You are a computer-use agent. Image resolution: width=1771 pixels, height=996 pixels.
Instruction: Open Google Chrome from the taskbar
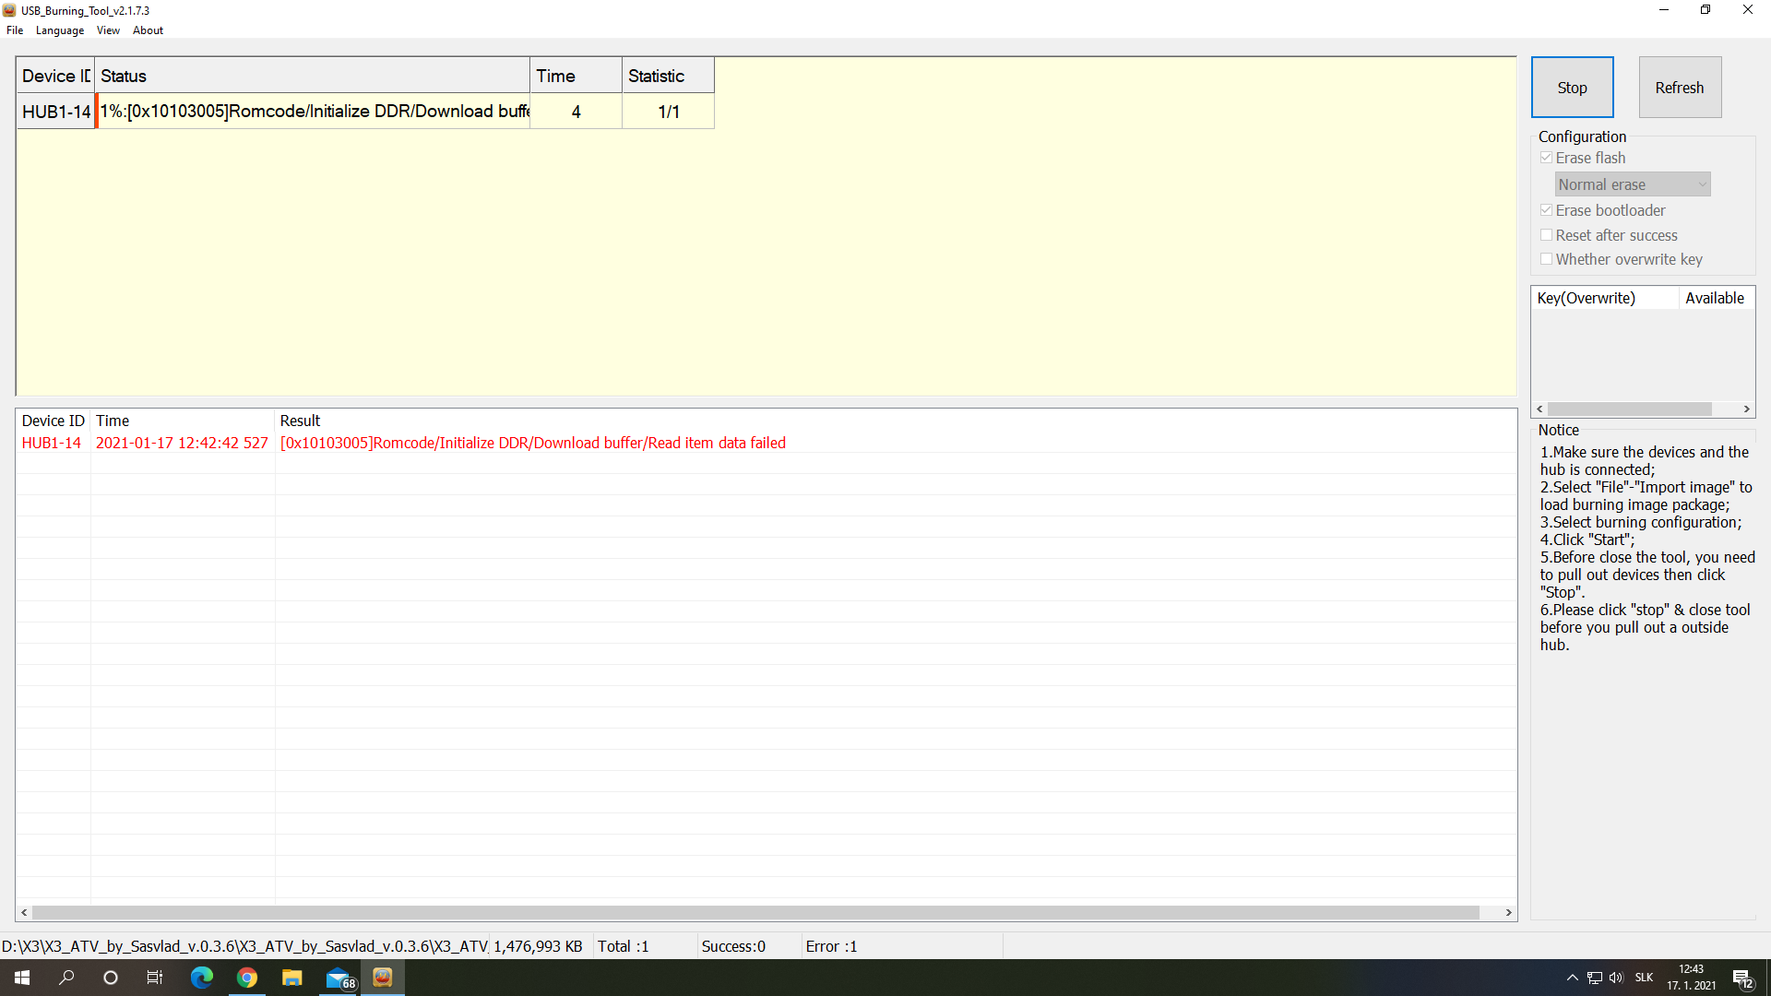point(246,978)
